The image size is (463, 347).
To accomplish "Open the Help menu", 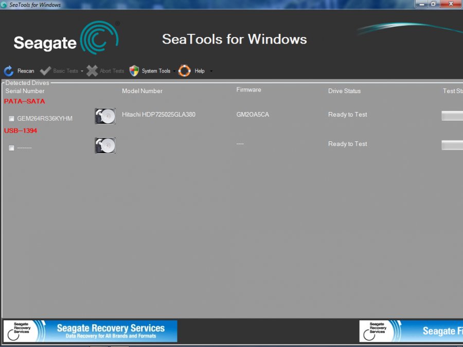I will (200, 71).
